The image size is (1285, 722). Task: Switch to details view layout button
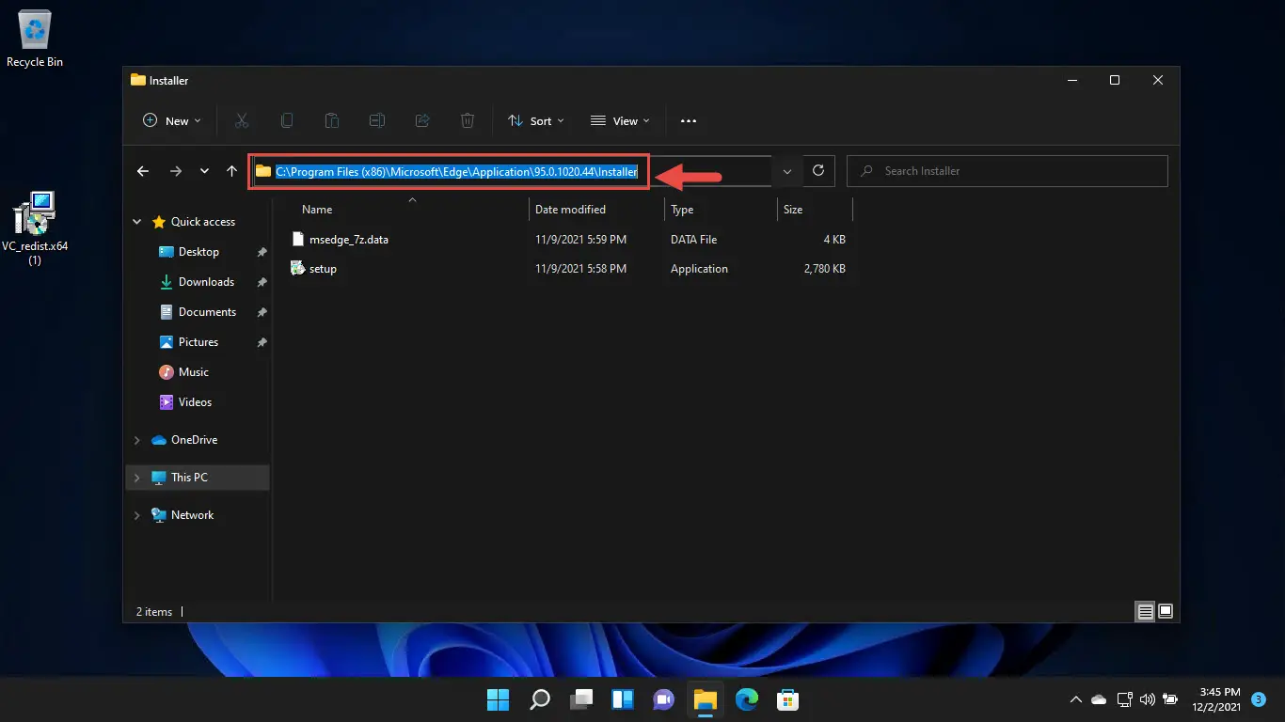point(1145,611)
